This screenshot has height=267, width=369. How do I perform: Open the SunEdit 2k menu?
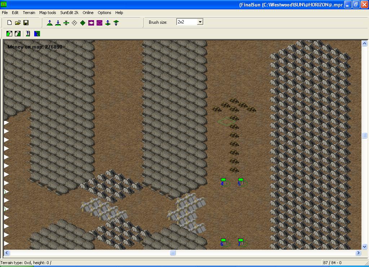tap(70, 13)
